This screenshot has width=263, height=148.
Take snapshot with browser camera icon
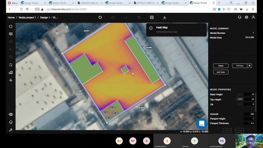pos(214,9)
